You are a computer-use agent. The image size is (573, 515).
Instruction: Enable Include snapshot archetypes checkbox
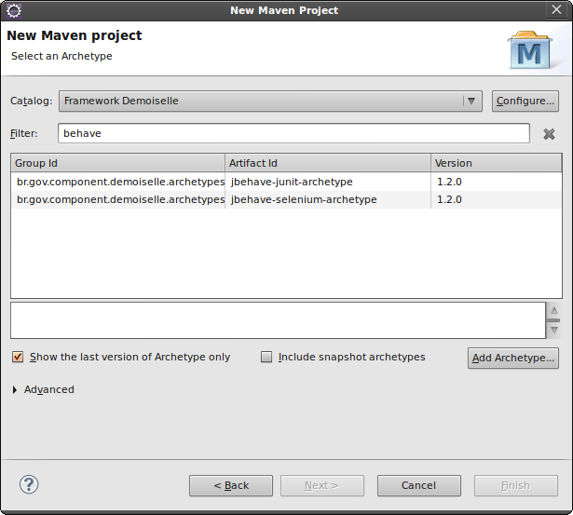pyautogui.click(x=266, y=357)
